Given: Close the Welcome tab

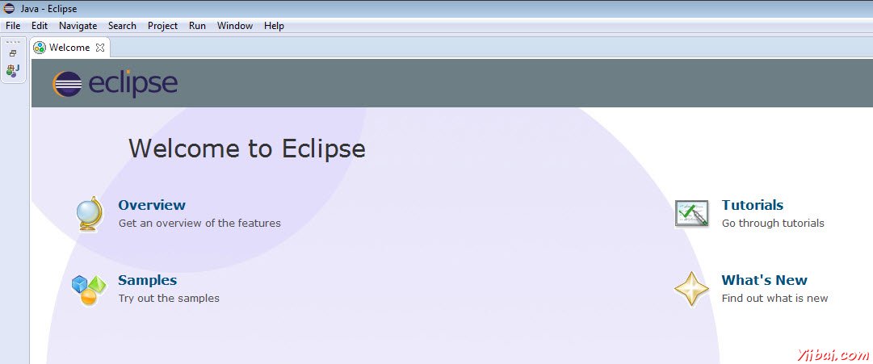Looking at the screenshot, I should (100, 48).
